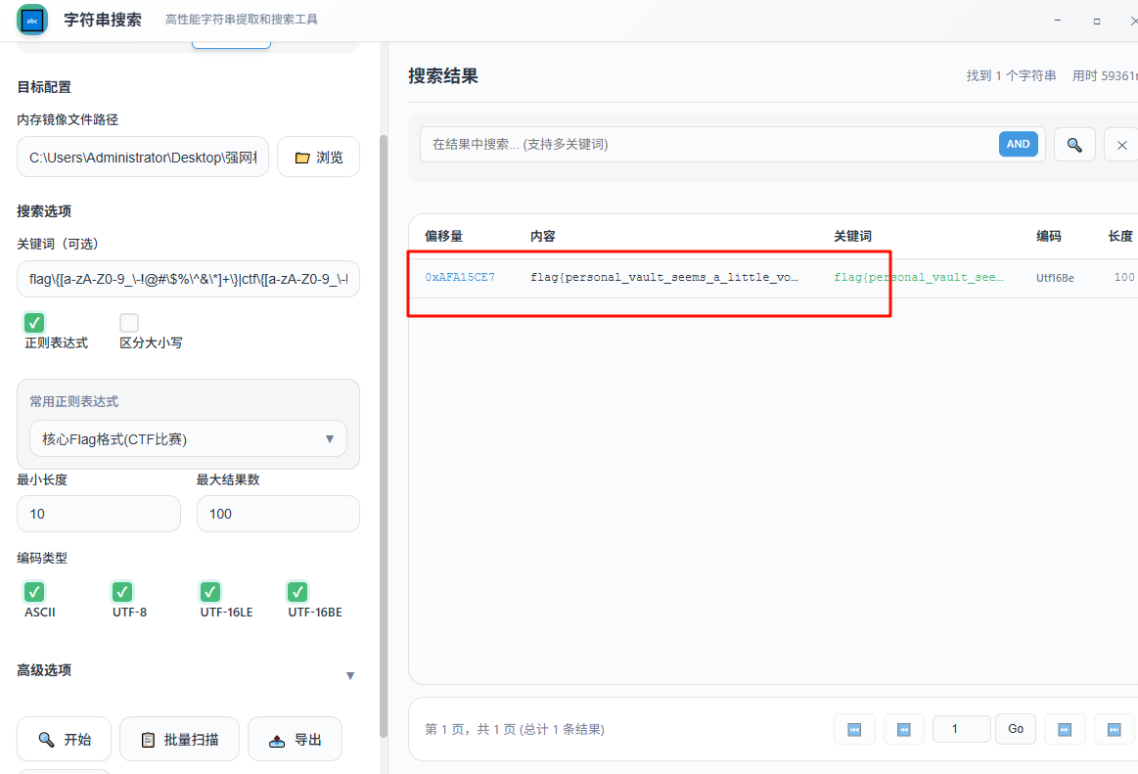The width and height of the screenshot is (1138, 774).
Task: Toggle the UTF-16LE encoding checkbox
Action: pos(210,592)
